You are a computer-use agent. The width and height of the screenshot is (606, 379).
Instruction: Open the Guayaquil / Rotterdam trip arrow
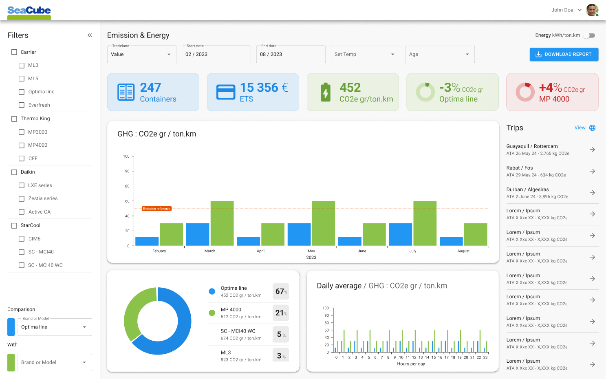(593, 150)
